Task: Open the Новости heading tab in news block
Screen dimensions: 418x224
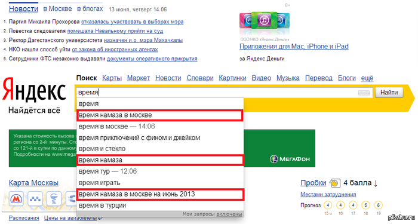Action: [x=23, y=9]
